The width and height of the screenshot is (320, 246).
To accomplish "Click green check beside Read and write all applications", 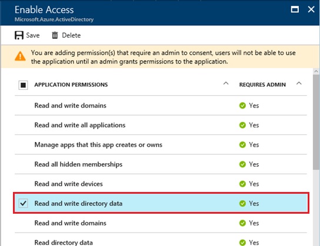I will coord(242,125).
